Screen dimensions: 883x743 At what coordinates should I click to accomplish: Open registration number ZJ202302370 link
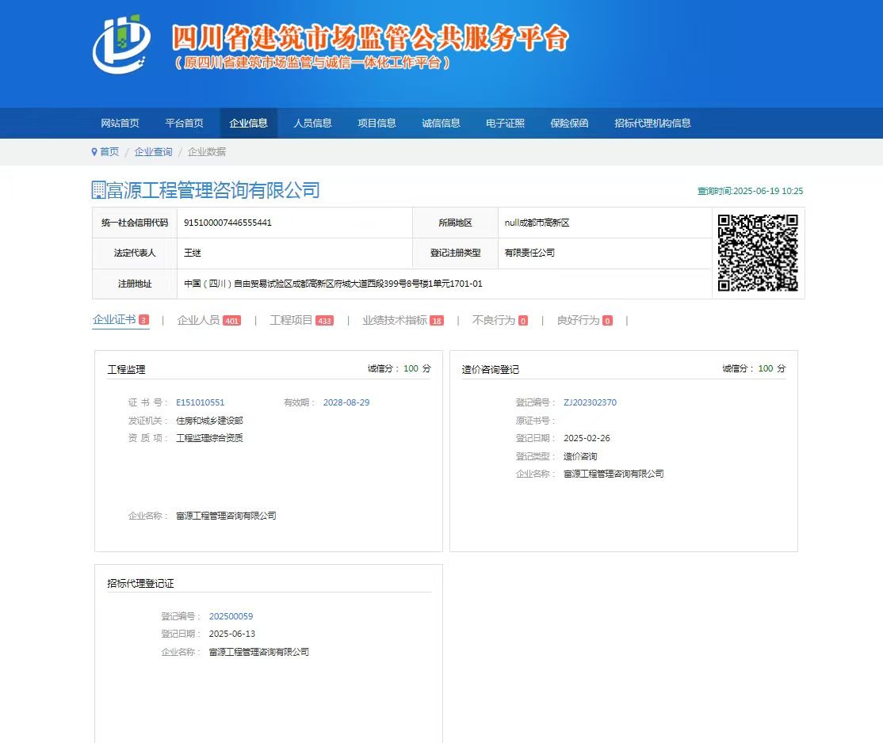(590, 402)
